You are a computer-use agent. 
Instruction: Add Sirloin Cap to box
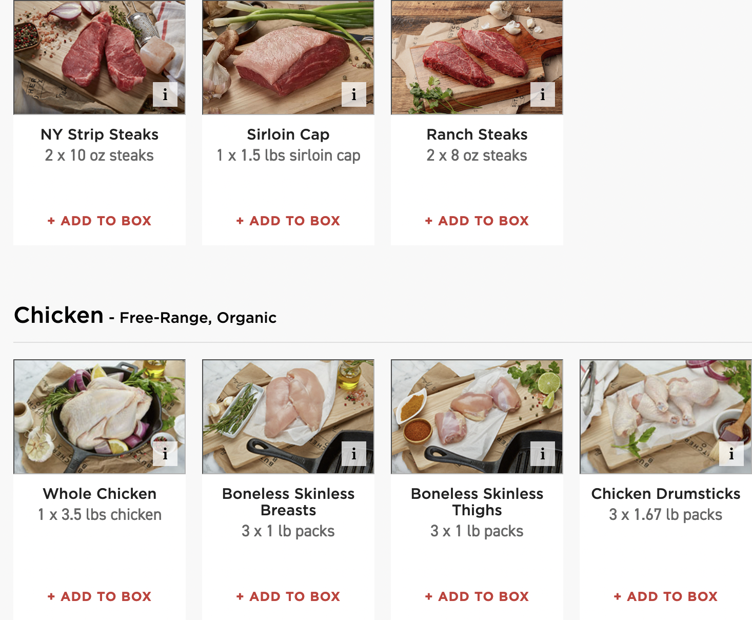point(288,221)
